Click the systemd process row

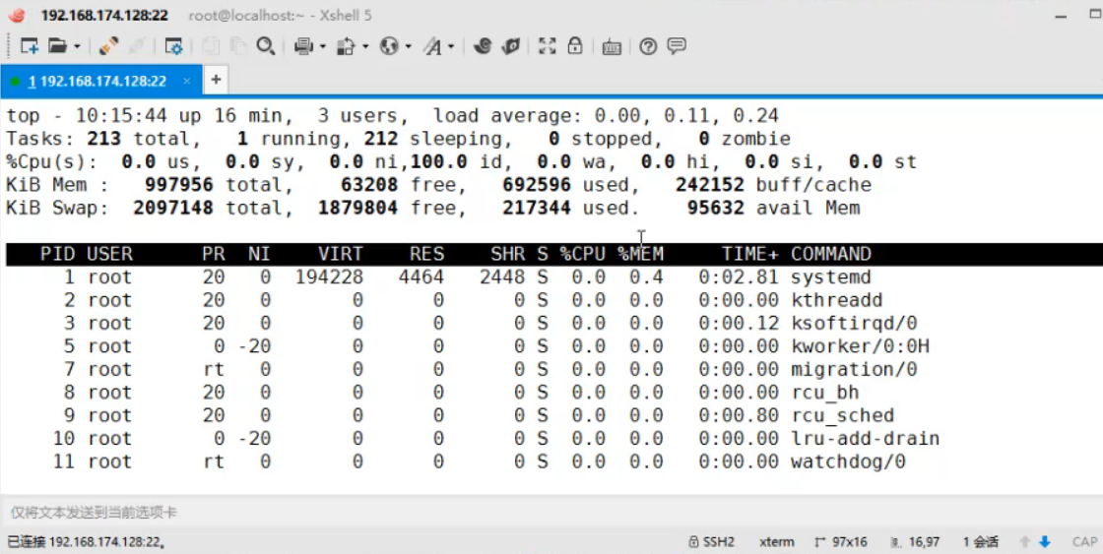551,277
